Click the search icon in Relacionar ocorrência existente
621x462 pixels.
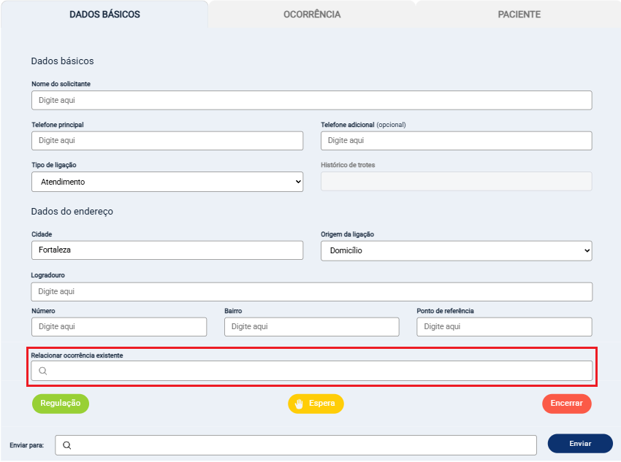tap(43, 371)
